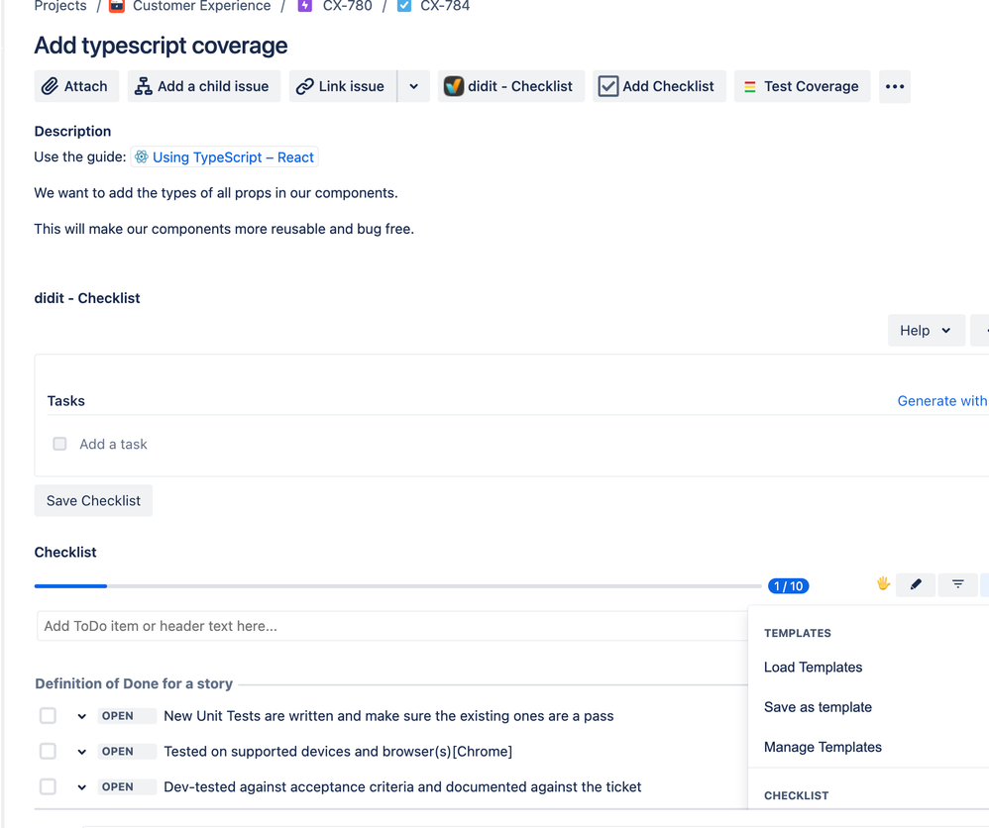
Task: Click the Link issue button
Action: (x=343, y=86)
